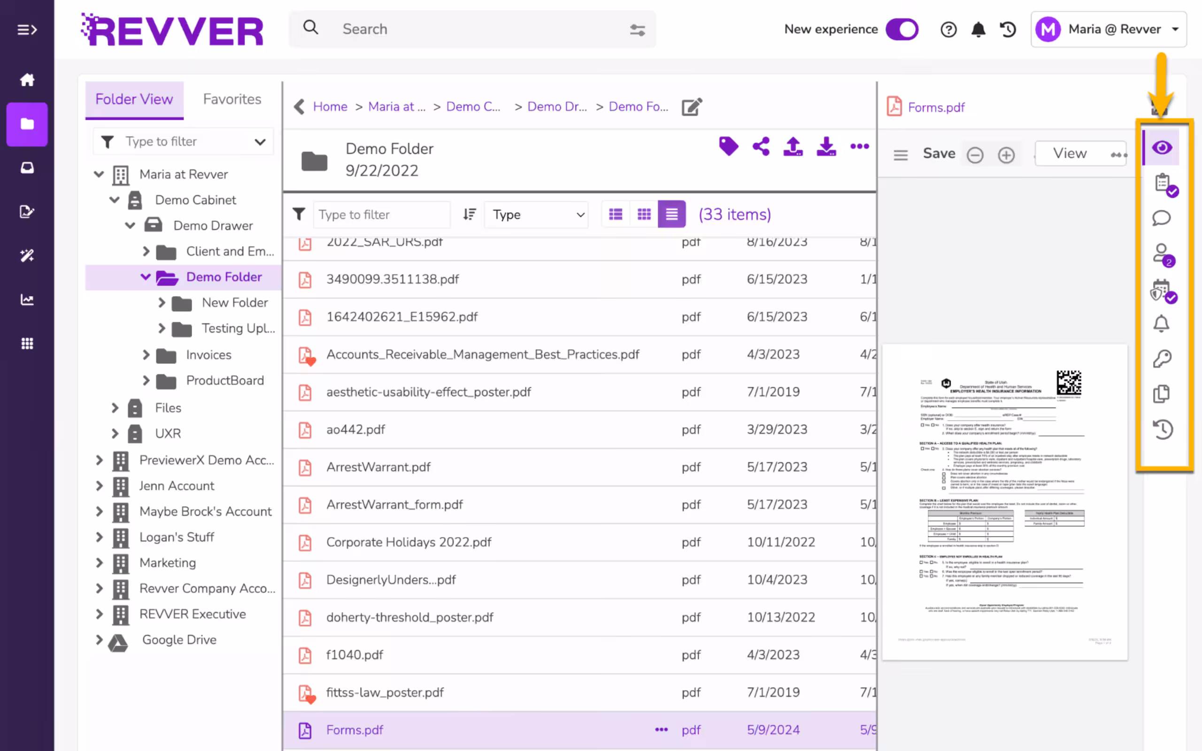Open recent history icon in top bar
The width and height of the screenshot is (1202, 751).
pos(1008,30)
